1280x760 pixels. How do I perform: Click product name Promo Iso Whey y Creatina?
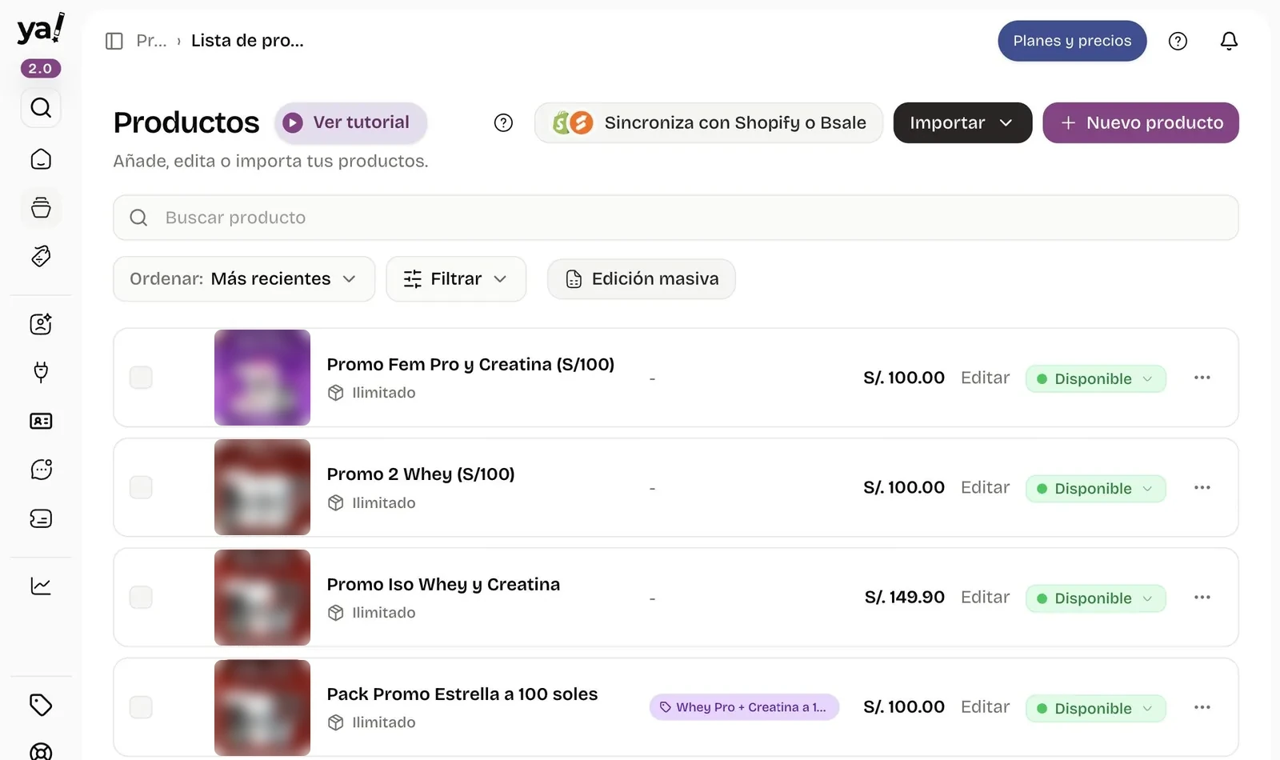pyautogui.click(x=443, y=585)
